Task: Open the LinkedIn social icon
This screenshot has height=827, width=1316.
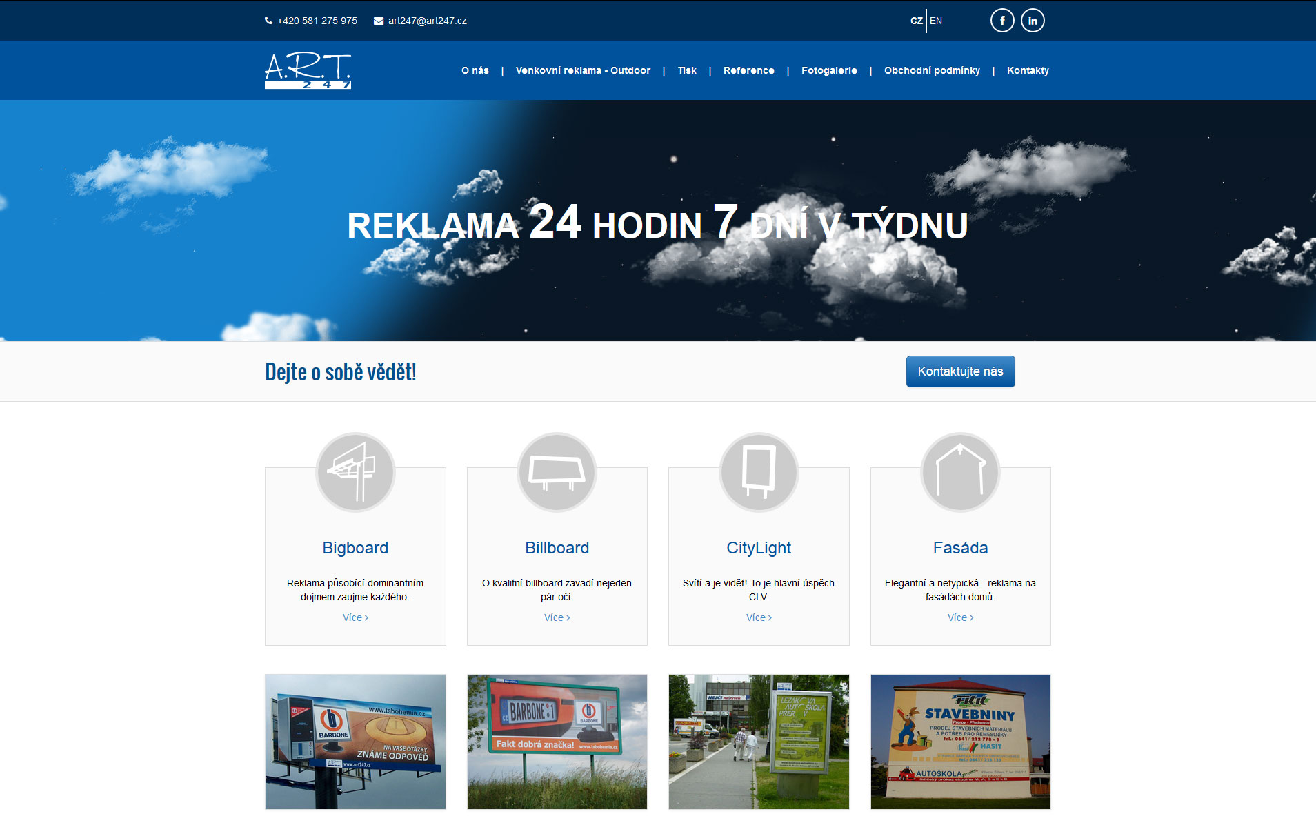Action: [x=1033, y=21]
